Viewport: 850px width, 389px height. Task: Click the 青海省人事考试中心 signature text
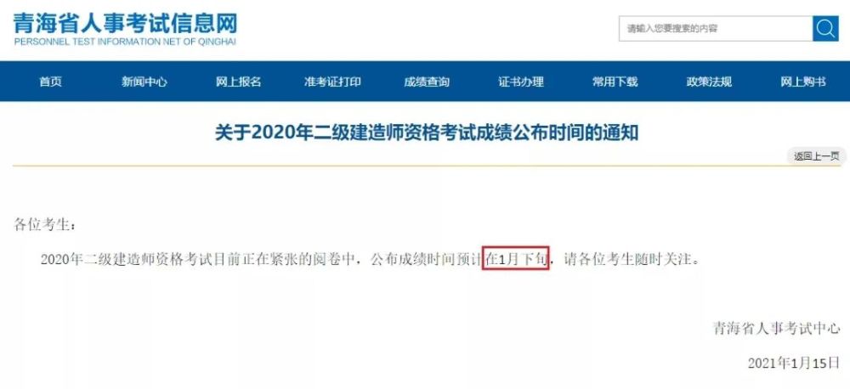click(x=776, y=329)
